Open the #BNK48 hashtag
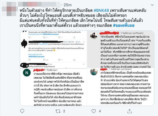The image size is (158, 116). (101, 11)
